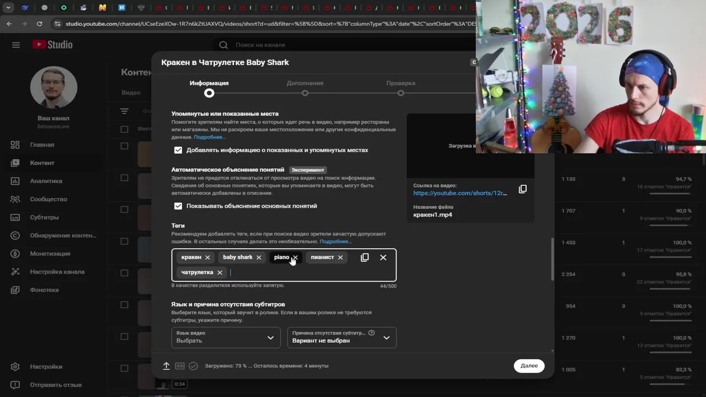Click the Поиск на канале search field

(260, 45)
